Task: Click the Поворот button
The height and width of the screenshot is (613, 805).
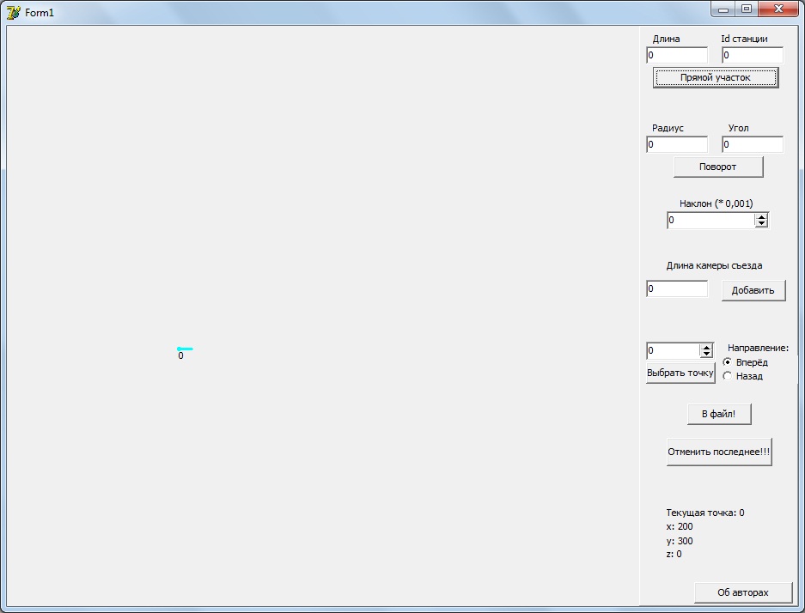Action: tap(717, 167)
